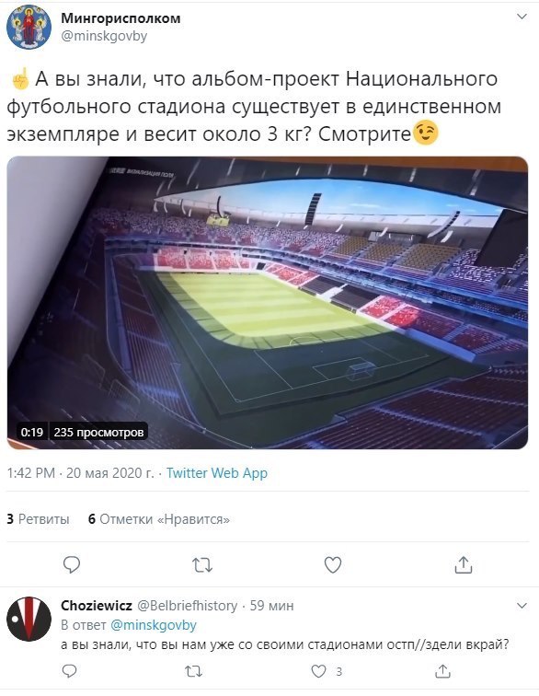539x696 pixels.
Task: Retweet the Мингорисполком tweet
Action: (201, 565)
